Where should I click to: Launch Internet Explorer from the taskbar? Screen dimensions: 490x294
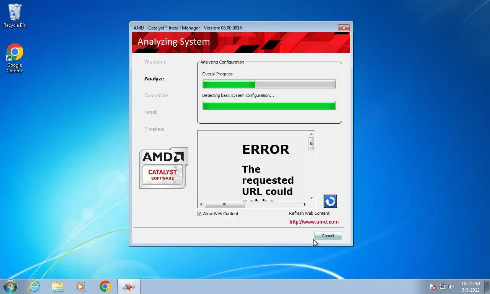click(x=34, y=286)
